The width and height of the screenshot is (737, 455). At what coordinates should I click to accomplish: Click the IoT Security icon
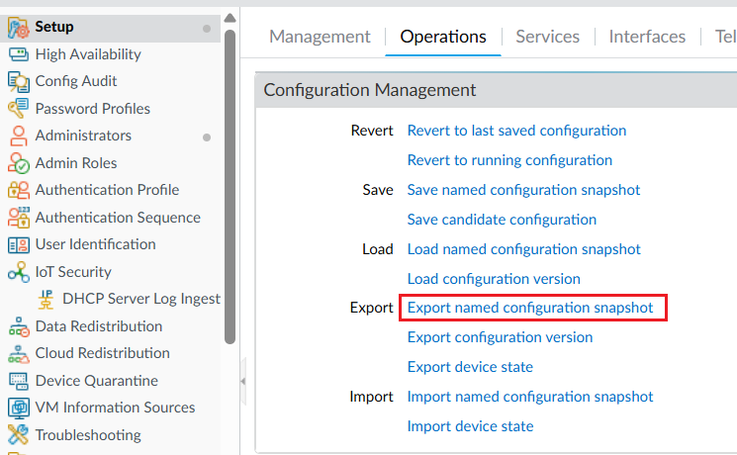click(19, 272)
